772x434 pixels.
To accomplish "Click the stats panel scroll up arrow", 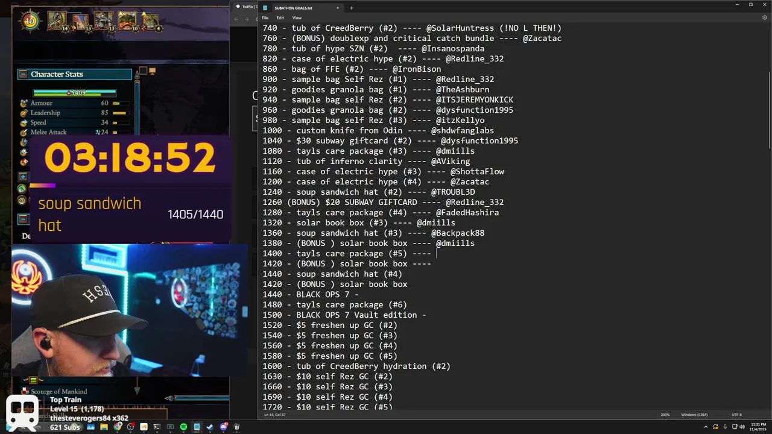I will 137,74.
